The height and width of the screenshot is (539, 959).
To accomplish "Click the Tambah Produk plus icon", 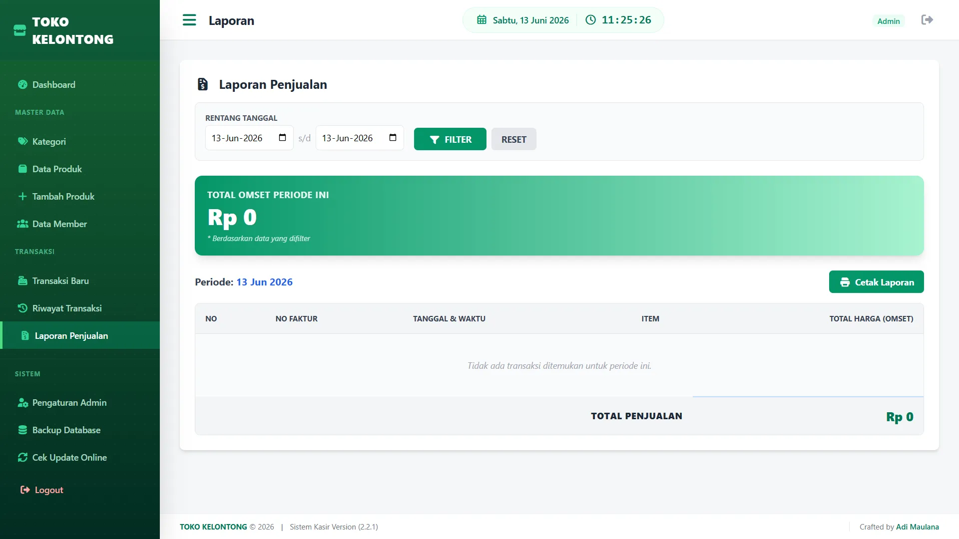I will [x=22, y=196].
